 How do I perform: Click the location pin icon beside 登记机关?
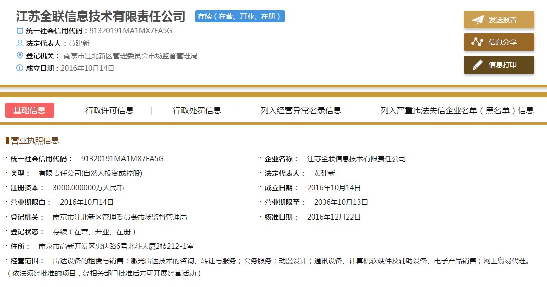20,55
